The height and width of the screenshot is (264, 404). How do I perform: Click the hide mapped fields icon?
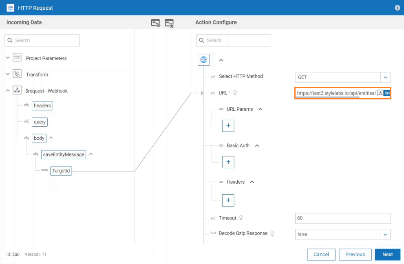point(156,23)
